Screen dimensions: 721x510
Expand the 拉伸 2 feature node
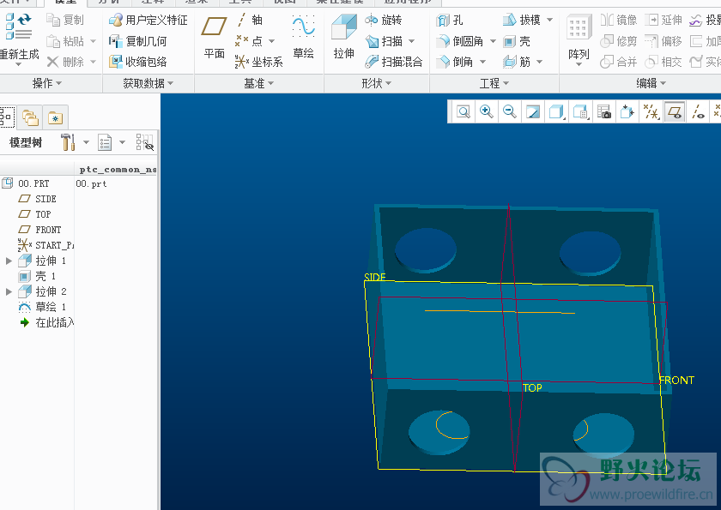(9, 291)
